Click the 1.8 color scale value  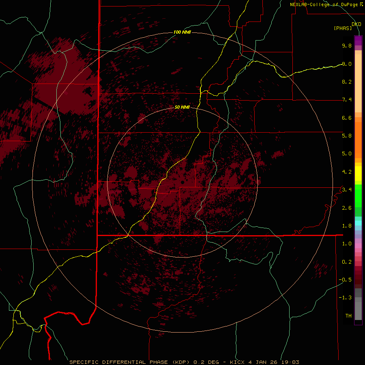click(347, 226)
